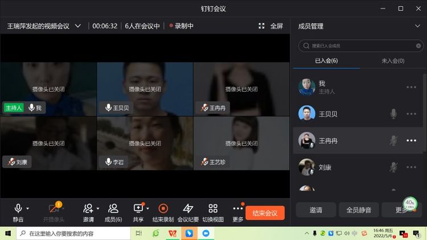
Task: Clear the member search with the x icon
Action: 418,45
